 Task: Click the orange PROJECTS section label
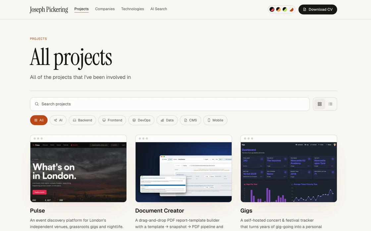38,39
